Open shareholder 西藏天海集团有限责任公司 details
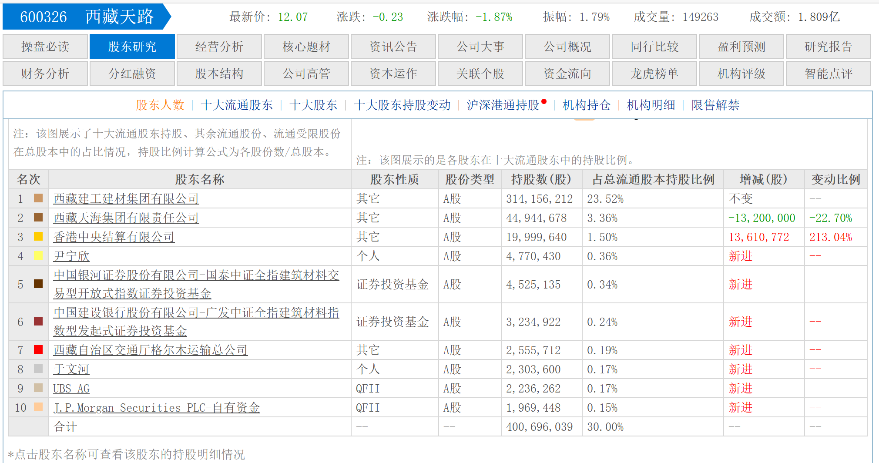The width and height of the screenshot is (879, 463). [126, 218]
